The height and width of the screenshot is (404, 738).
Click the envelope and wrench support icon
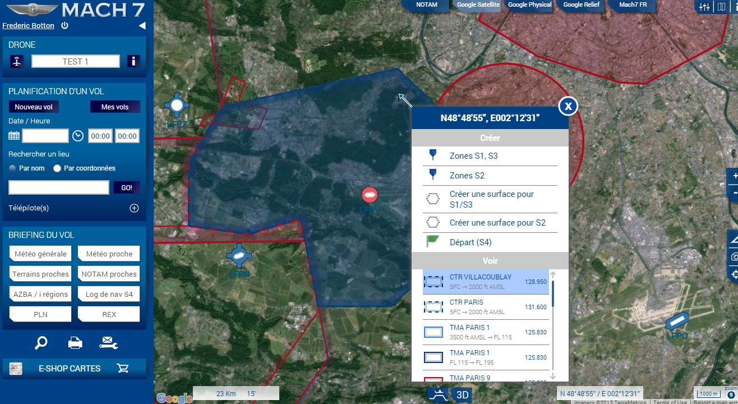[x=109, y=342]
